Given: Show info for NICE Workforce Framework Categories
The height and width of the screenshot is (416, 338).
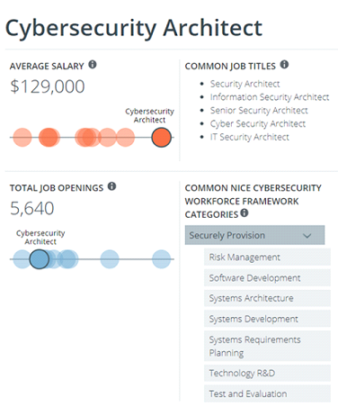Looking at the screenshot, I should (245, 213).
